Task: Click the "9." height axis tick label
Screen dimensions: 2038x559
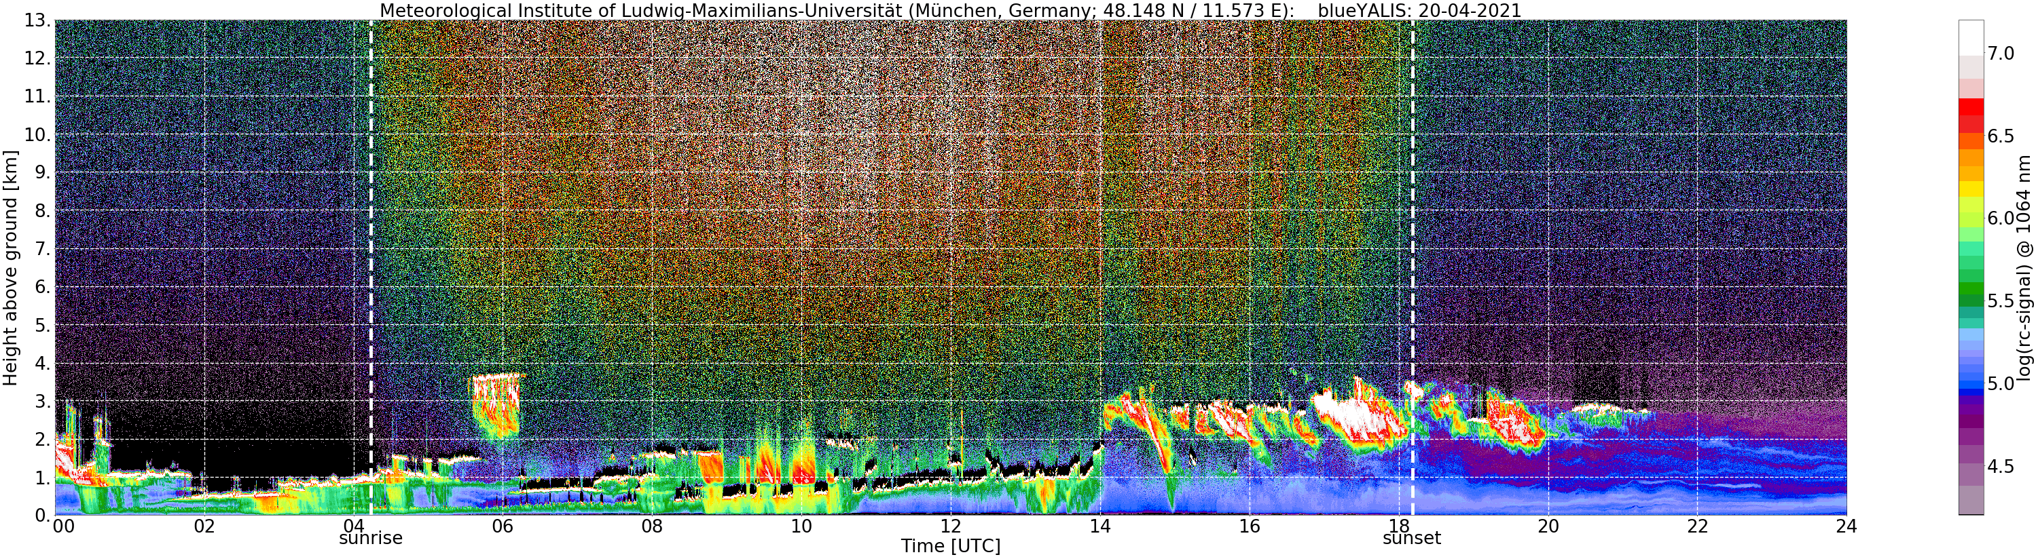Action: (41, 173)
